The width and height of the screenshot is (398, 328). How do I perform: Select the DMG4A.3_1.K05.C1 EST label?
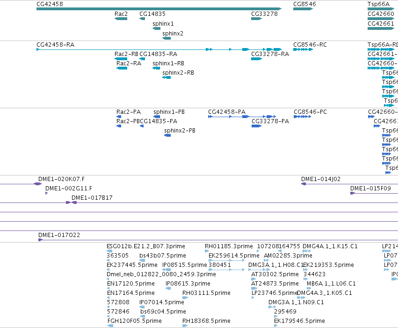pyautogui.click(x=325, y=293)
